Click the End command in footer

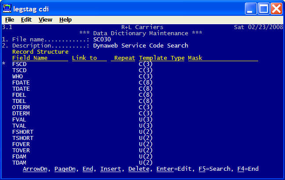[88, 169]
